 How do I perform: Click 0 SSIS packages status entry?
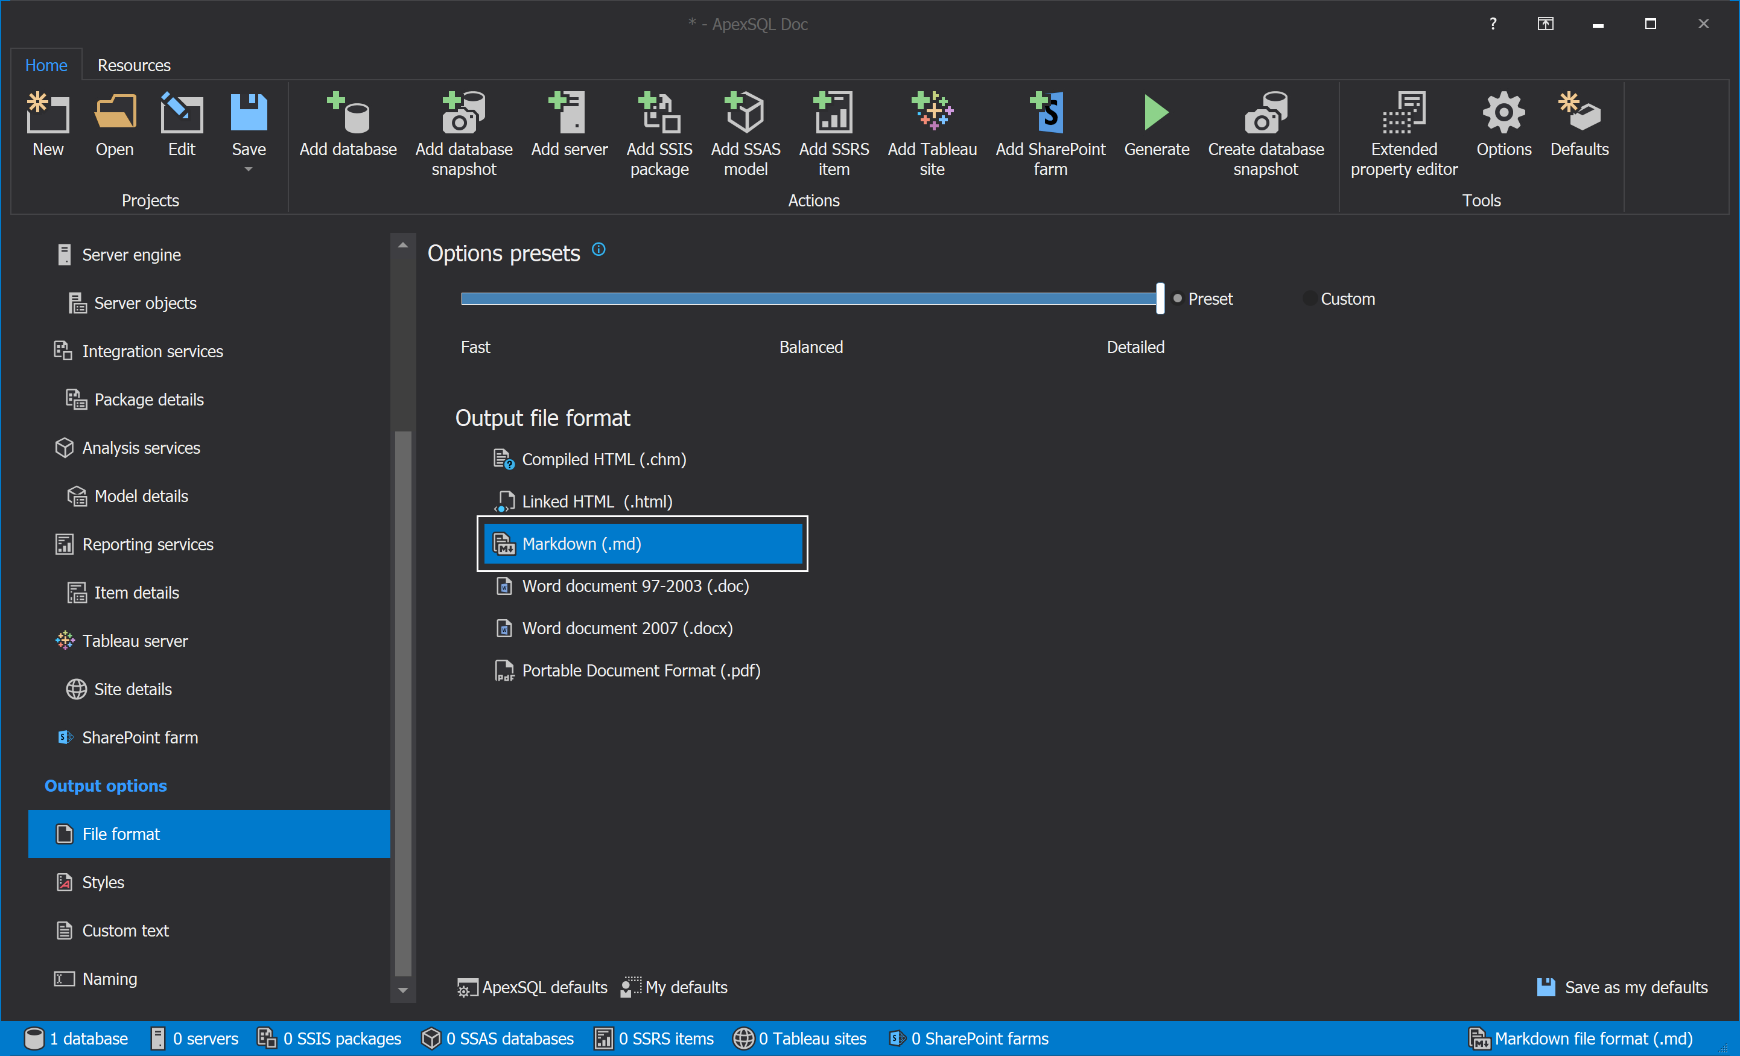(329, 1038)
